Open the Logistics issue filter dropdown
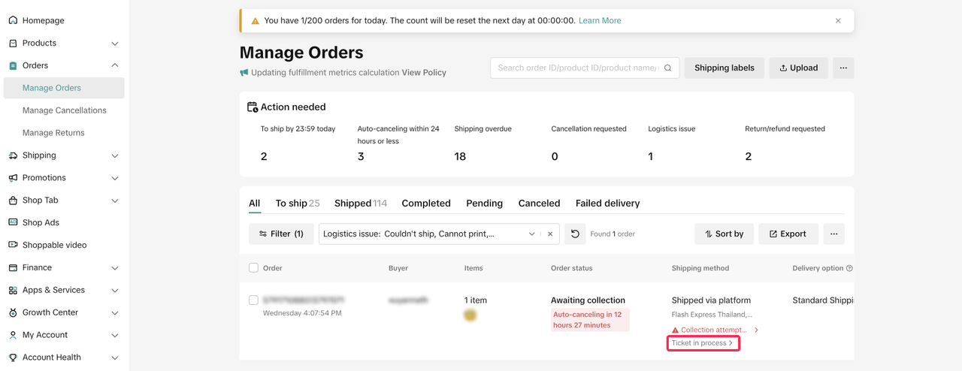962x371 pixels. 531,234
